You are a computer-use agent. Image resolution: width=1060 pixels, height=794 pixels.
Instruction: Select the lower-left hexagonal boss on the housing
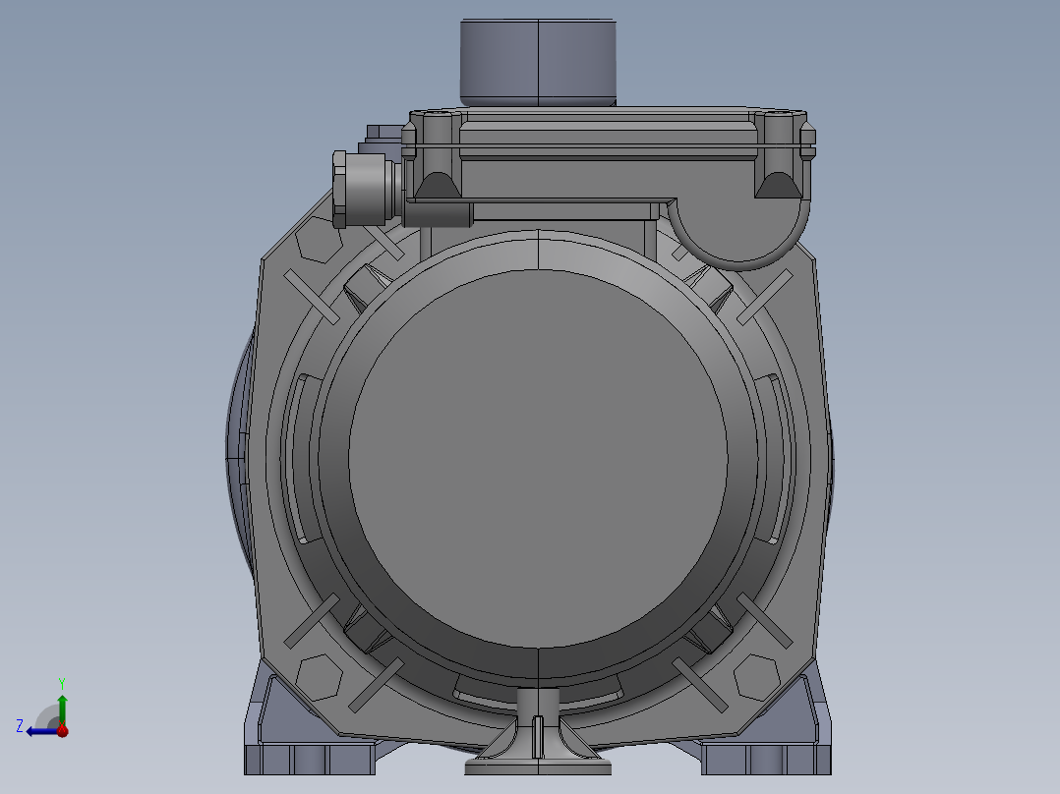coord(319,677)
